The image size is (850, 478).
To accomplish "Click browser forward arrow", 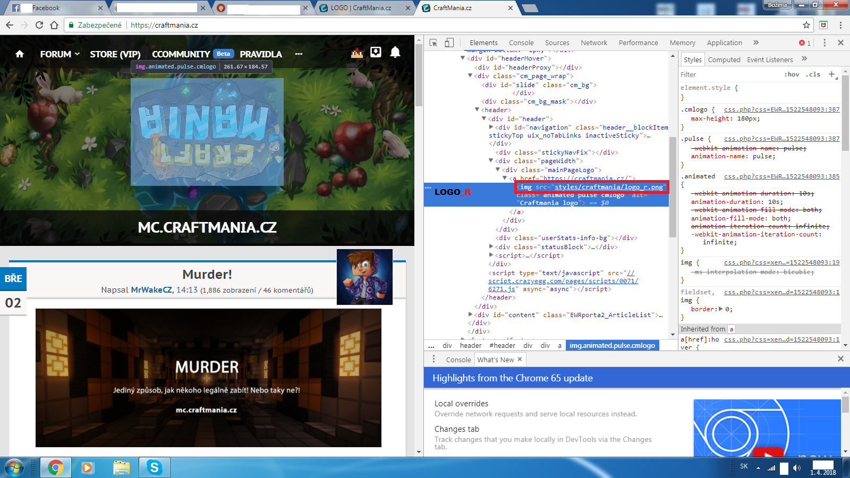I will (24, 25).
